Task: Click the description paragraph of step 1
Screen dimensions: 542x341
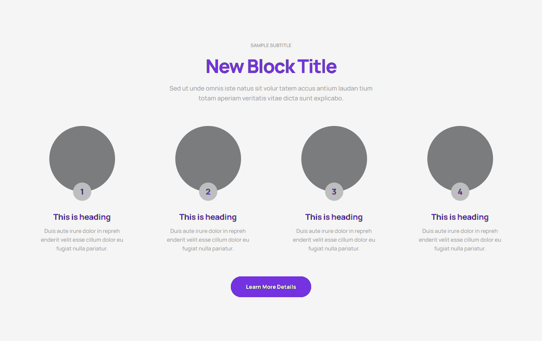Action: [x=82, y=240]
